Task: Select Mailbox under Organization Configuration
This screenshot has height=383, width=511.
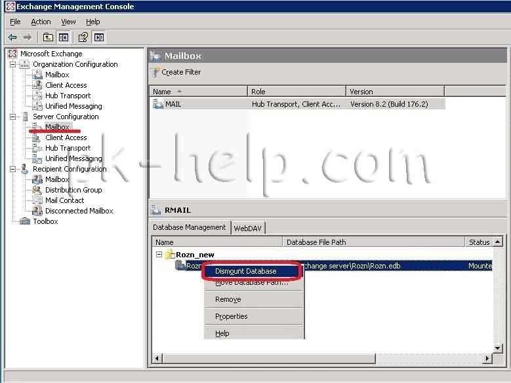Action: [57, 75]
